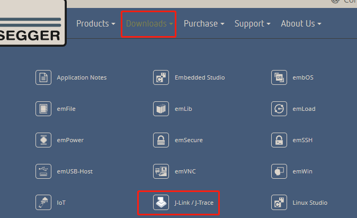Select the emVNC link
Viewport: 357px width, 218px height.
tap(185, 171)
